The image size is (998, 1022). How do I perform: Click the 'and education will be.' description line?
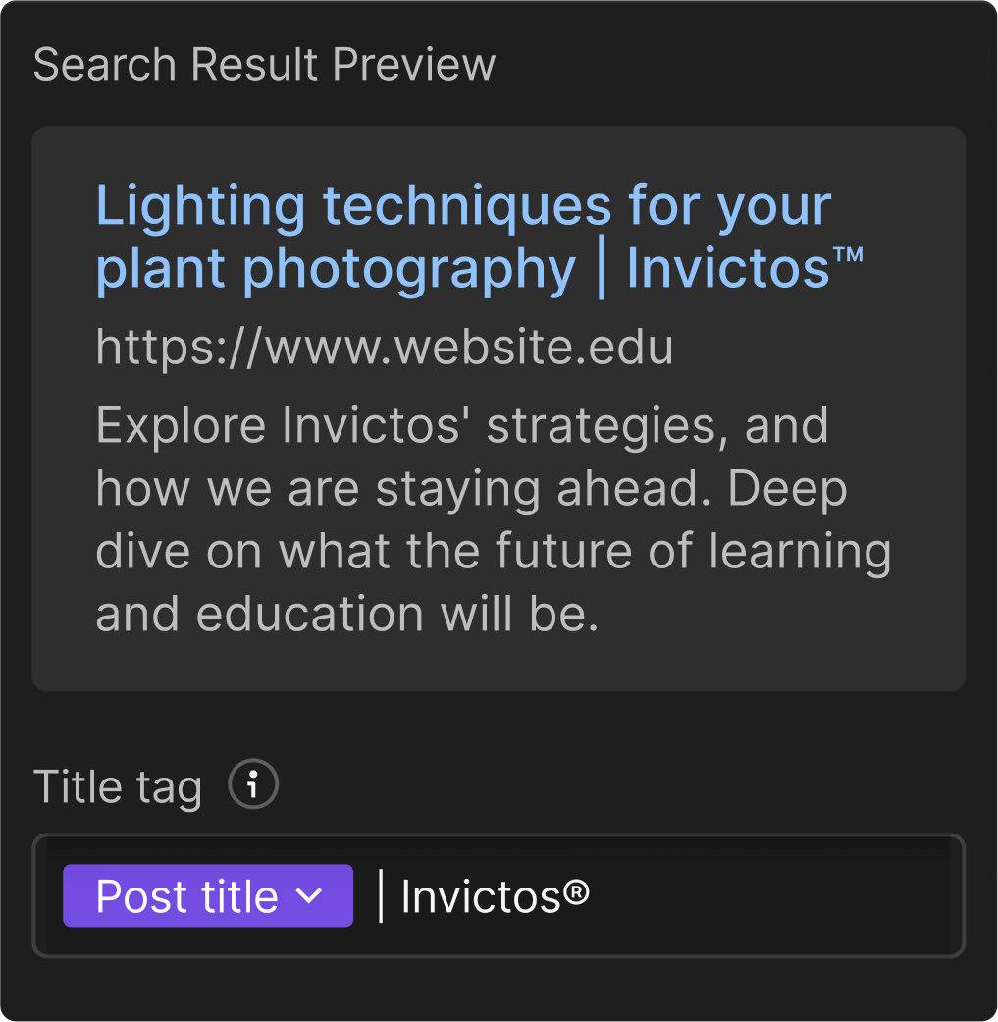tap(346, 614)
